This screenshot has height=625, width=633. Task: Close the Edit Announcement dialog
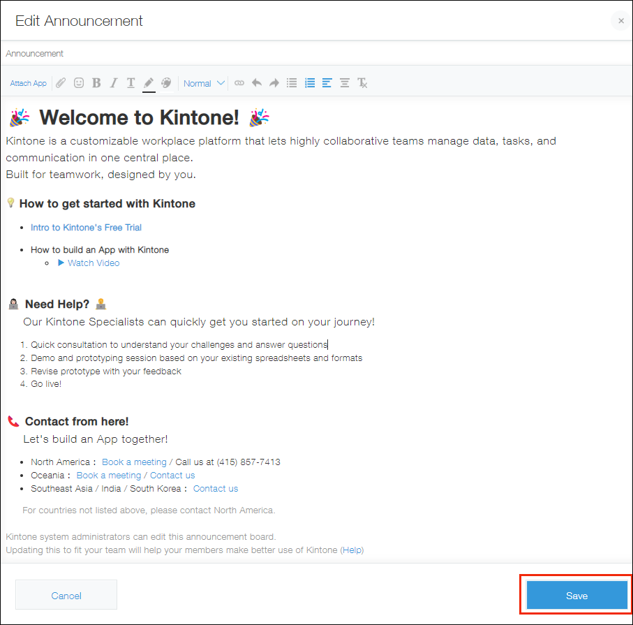point(620,21)
